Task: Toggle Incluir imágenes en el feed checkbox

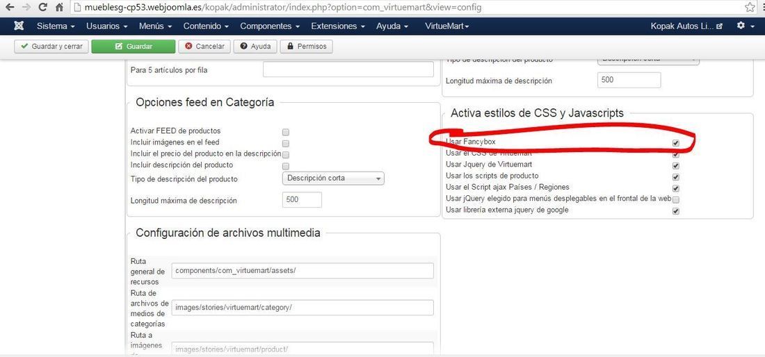Action: (286, 143)
